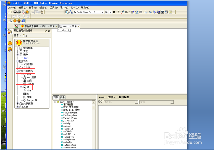The image size is (214, 150).
Task: Open the font name dropdown
Action: click(102, 12)
